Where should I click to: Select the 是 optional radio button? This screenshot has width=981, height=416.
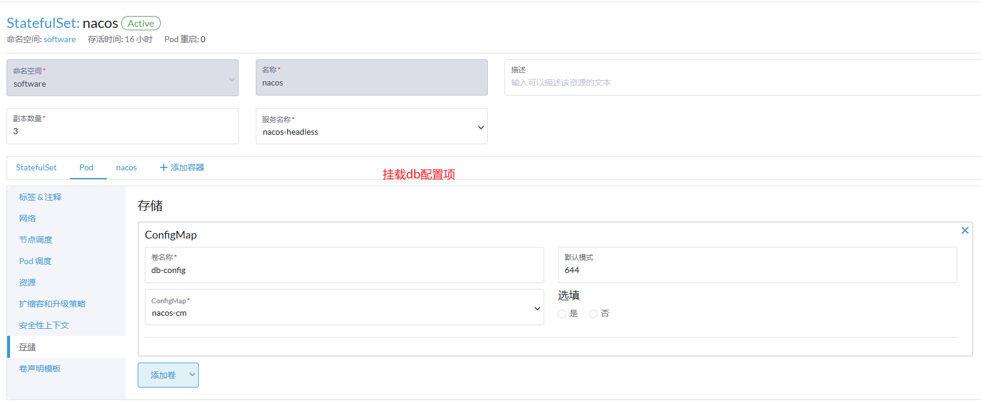562,314
